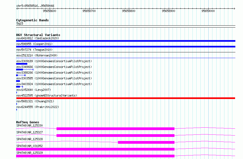Click ruler coordinate 95658700
The image size is (243, 159).
tap(89, 11)
